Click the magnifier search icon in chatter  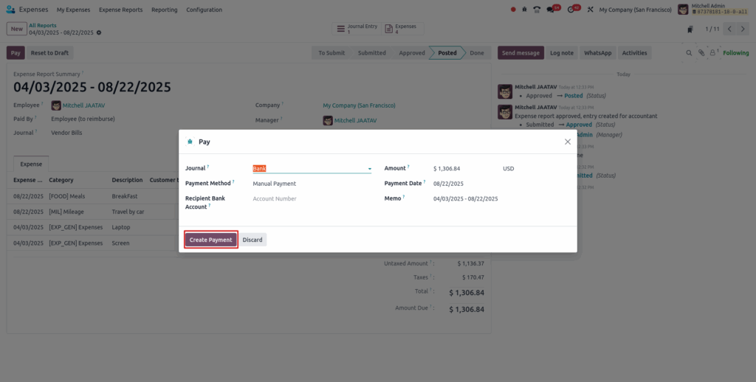pos(690,53)
